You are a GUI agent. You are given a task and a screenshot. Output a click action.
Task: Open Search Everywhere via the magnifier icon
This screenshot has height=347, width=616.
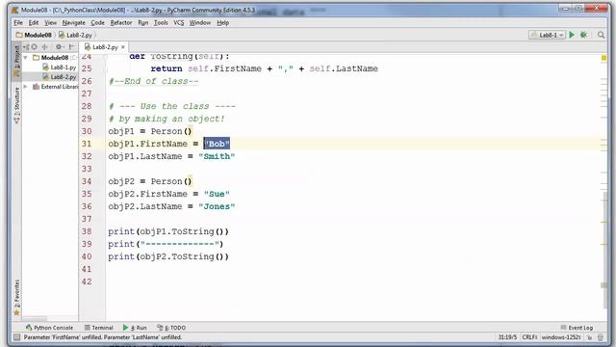coord(601,35)
